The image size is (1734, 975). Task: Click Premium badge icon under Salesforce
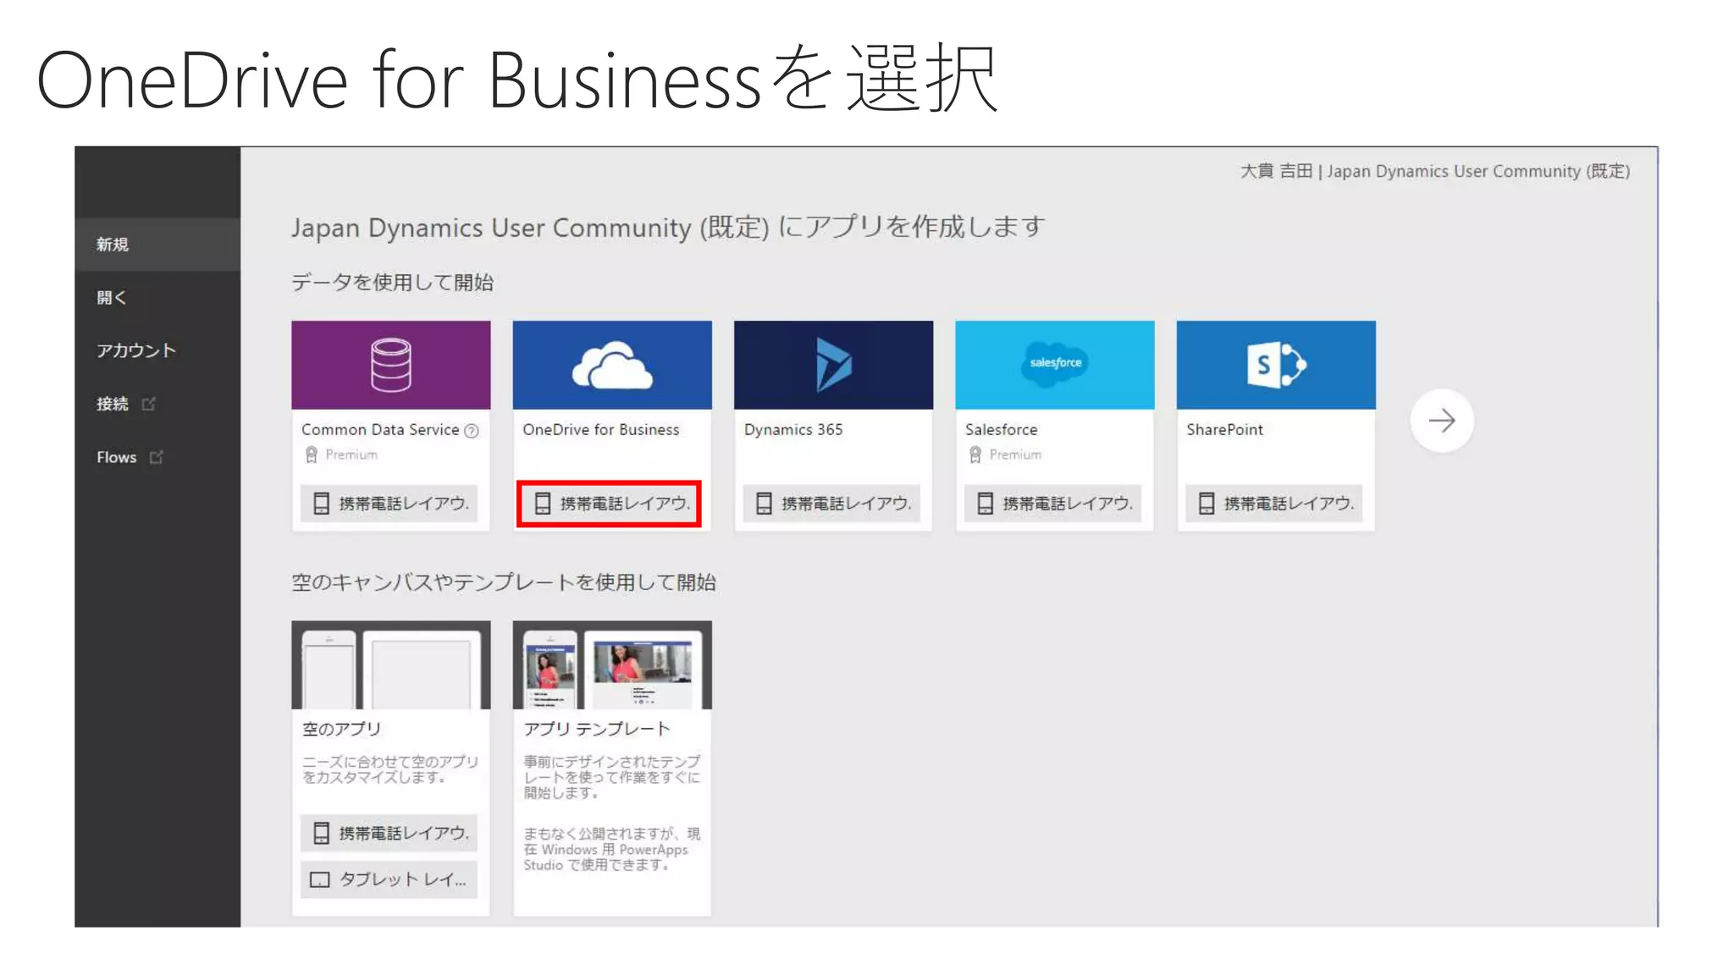pos(975,454)
